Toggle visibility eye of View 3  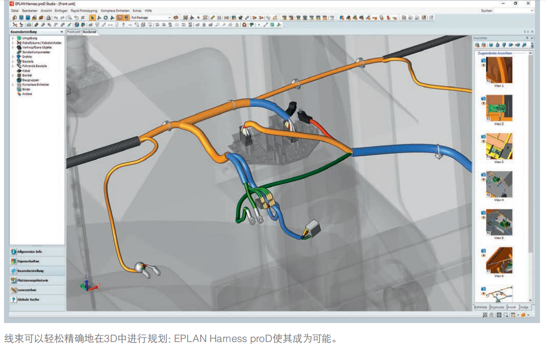483,141
